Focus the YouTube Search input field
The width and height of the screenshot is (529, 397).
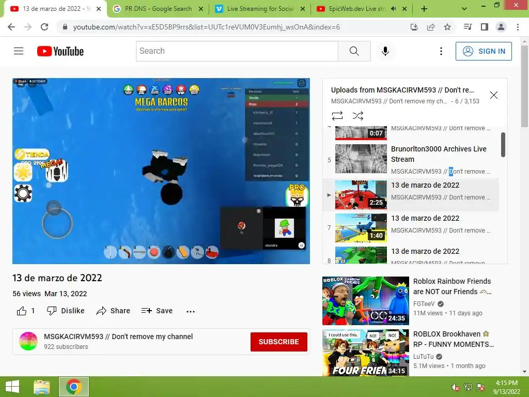coord(237,51)
